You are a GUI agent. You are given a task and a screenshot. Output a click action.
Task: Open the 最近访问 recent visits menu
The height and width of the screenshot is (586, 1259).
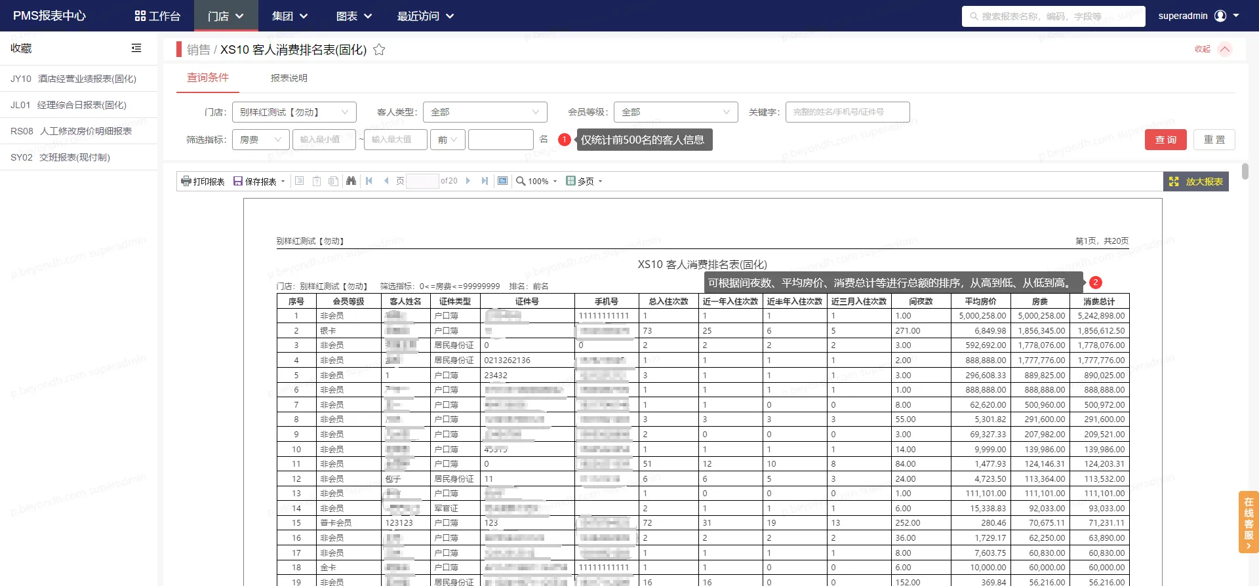(426, 16)
